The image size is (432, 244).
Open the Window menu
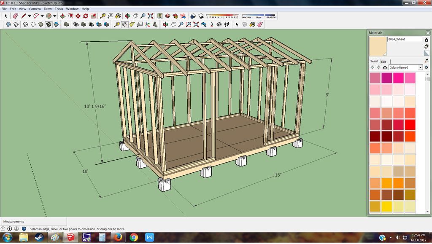[x=72, y=9]
